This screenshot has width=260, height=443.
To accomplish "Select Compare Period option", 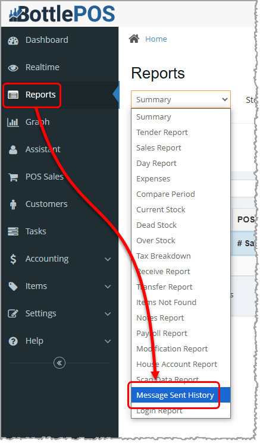I will point(181,194).
